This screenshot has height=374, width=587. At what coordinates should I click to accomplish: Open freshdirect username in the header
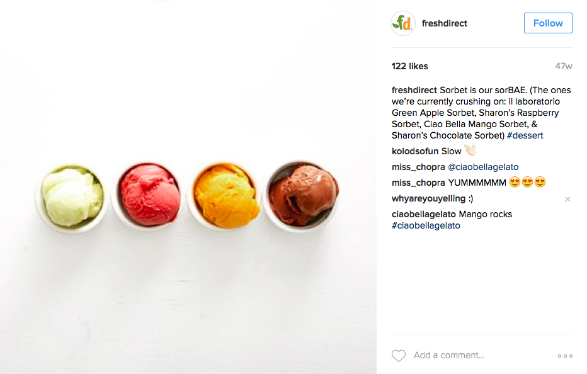click(x=445, y=23)
